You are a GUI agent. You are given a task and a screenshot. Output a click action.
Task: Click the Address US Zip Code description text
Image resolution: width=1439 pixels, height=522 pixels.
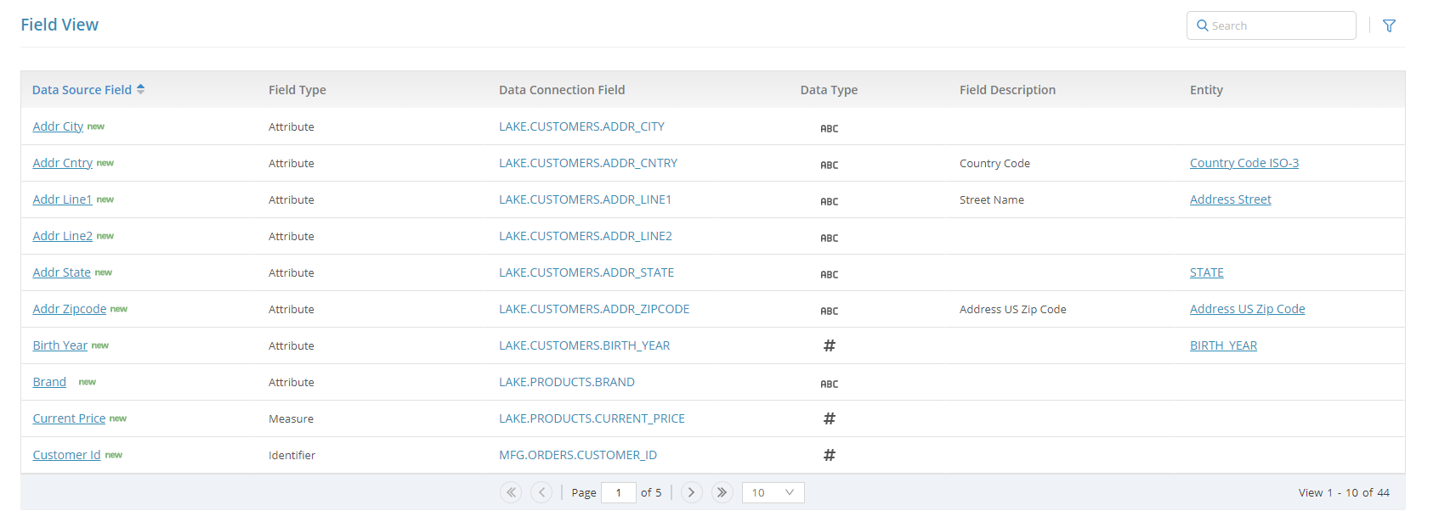coord(1013,309)
